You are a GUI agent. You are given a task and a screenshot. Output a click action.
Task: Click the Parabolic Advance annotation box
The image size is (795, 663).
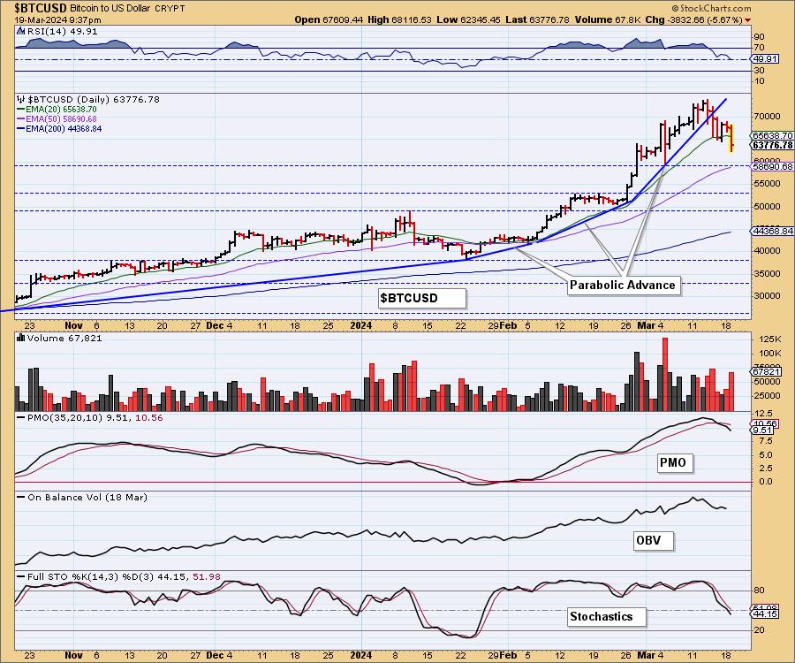623,285
